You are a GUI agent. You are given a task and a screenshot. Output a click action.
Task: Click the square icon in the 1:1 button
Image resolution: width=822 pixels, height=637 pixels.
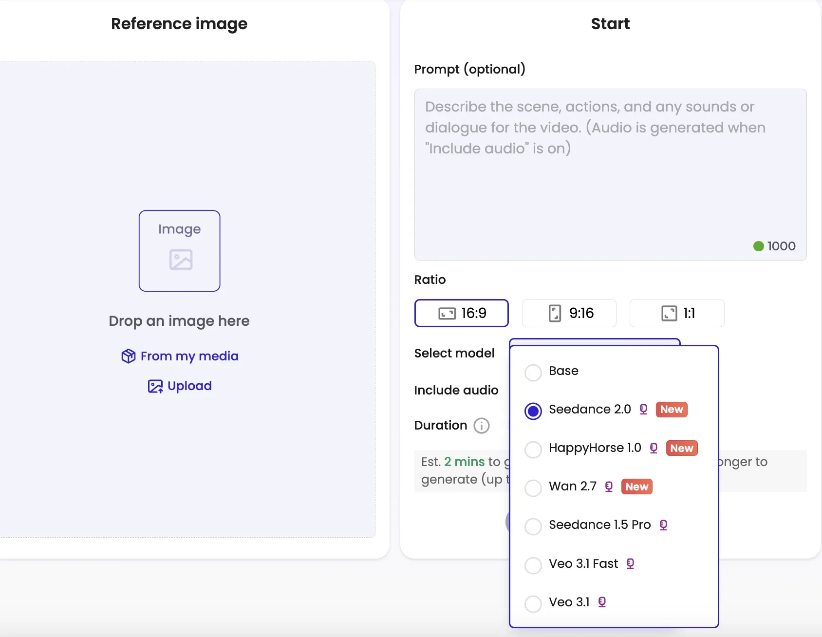(x=669, y=313)
